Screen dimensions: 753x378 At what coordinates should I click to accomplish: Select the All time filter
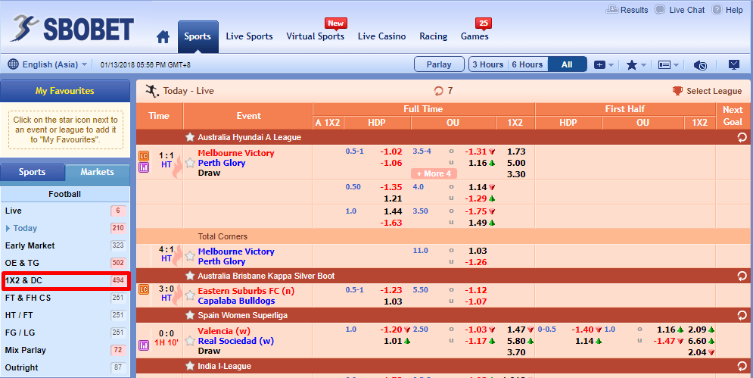567,64
